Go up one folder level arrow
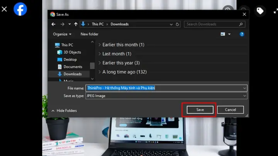This screenshot has height=156, width=278. 76,24
